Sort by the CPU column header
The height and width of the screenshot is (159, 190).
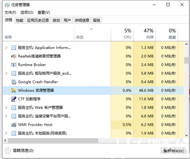pyautogui.click(x=122, y=34)
